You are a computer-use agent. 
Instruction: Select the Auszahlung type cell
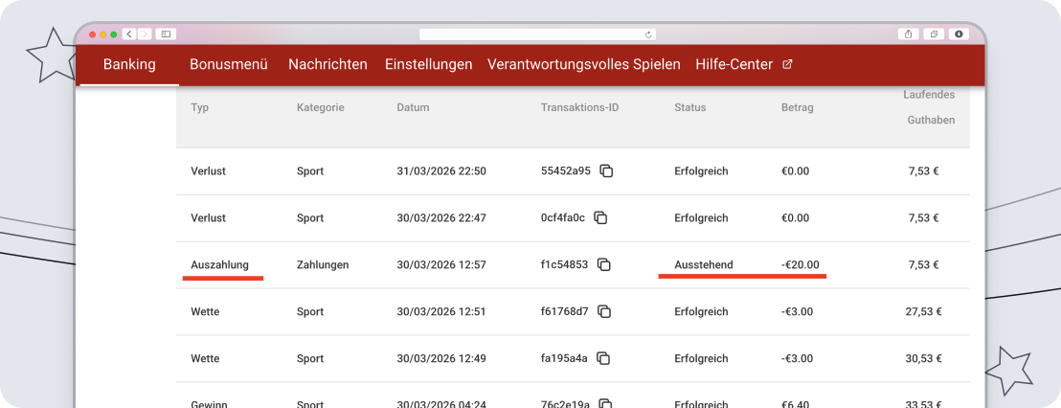(220, 264)
